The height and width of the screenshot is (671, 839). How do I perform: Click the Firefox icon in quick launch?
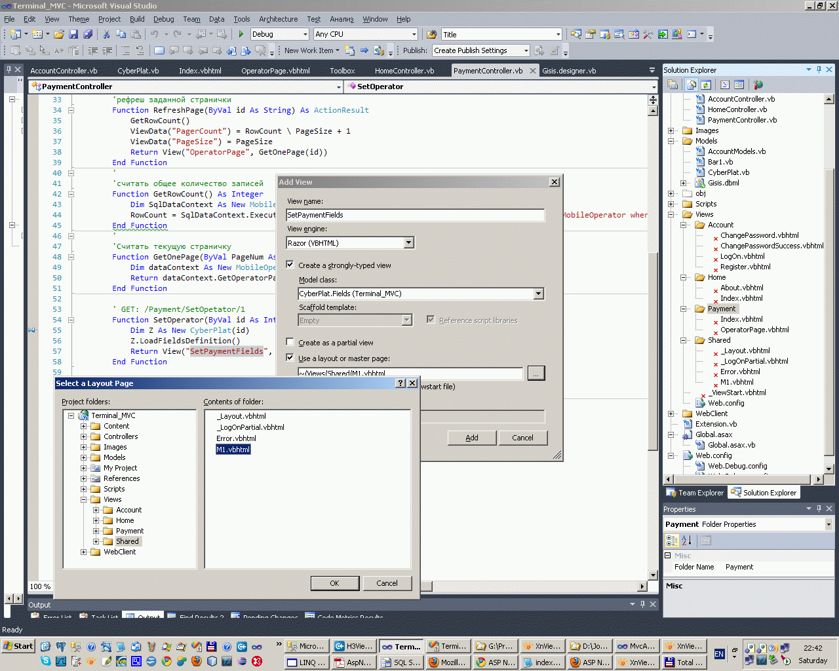tap(196, 661)
